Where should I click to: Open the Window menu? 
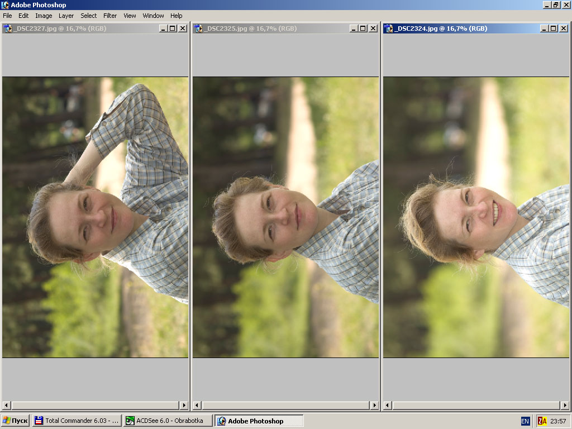153,16
